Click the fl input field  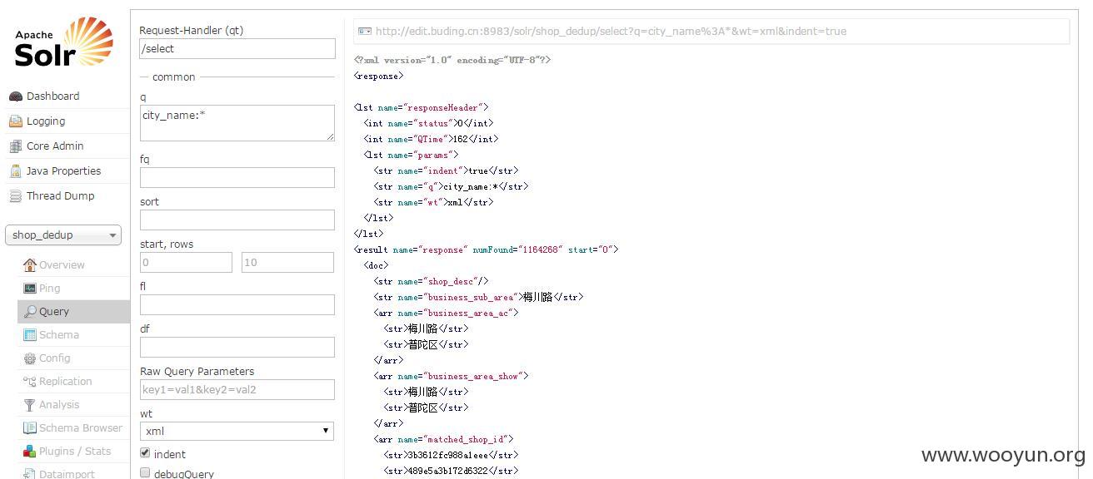pos(237,304)
